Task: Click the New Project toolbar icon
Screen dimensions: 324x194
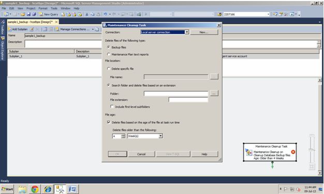Action: (x=6, y=14)
